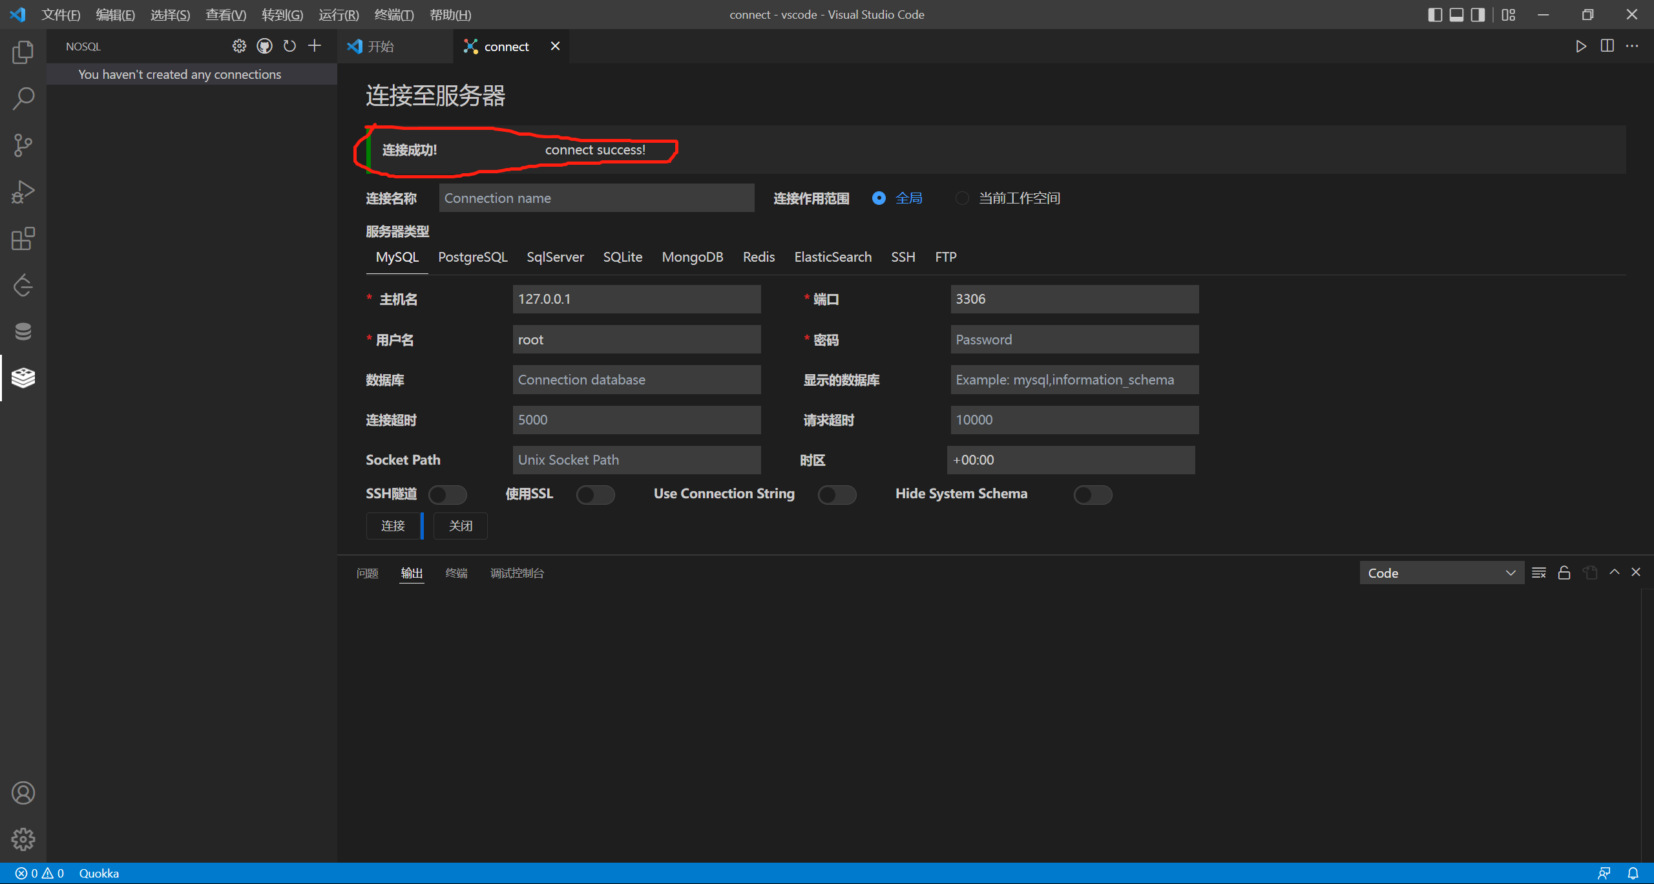This screenshot has height=884, width=1654.
Task: Switch to the PostgreSQL server type tab
Action: (x=472, y=257)
